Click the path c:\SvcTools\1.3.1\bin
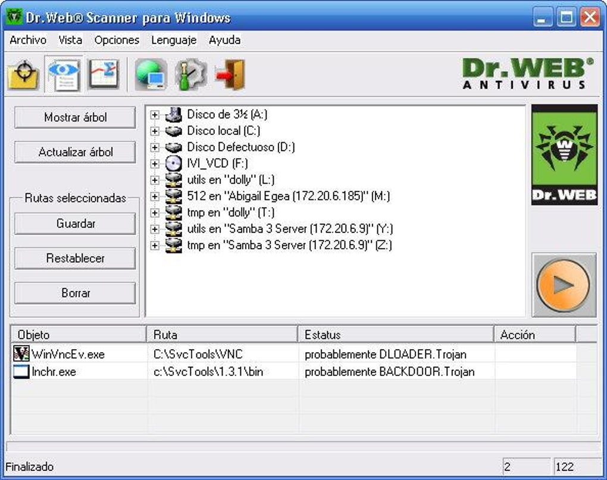Screen dimensions: 607x480 point(208,372)
